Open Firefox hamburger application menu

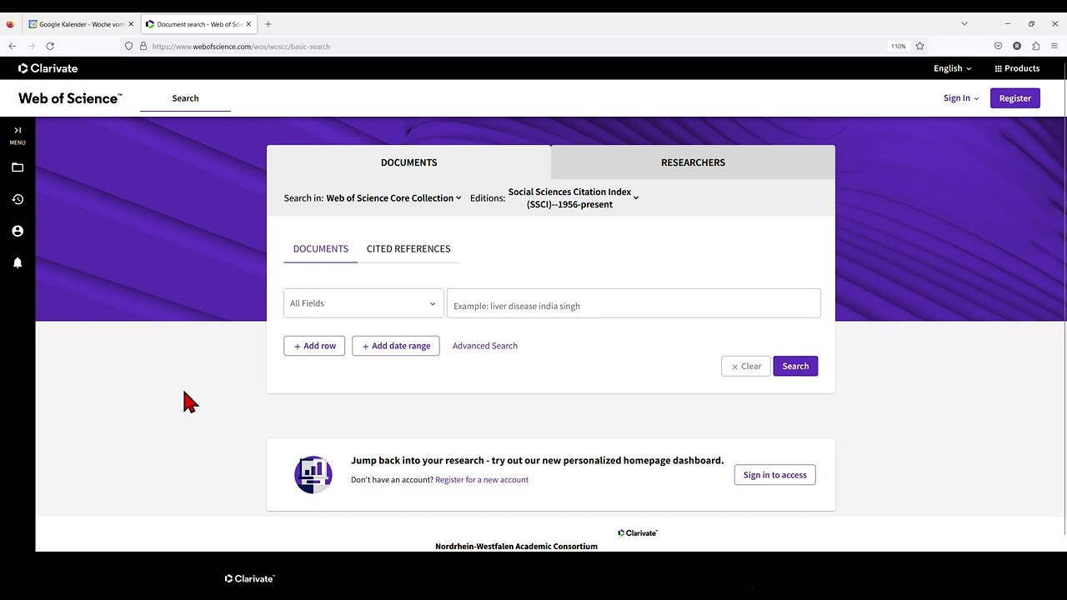[1054, 46]
